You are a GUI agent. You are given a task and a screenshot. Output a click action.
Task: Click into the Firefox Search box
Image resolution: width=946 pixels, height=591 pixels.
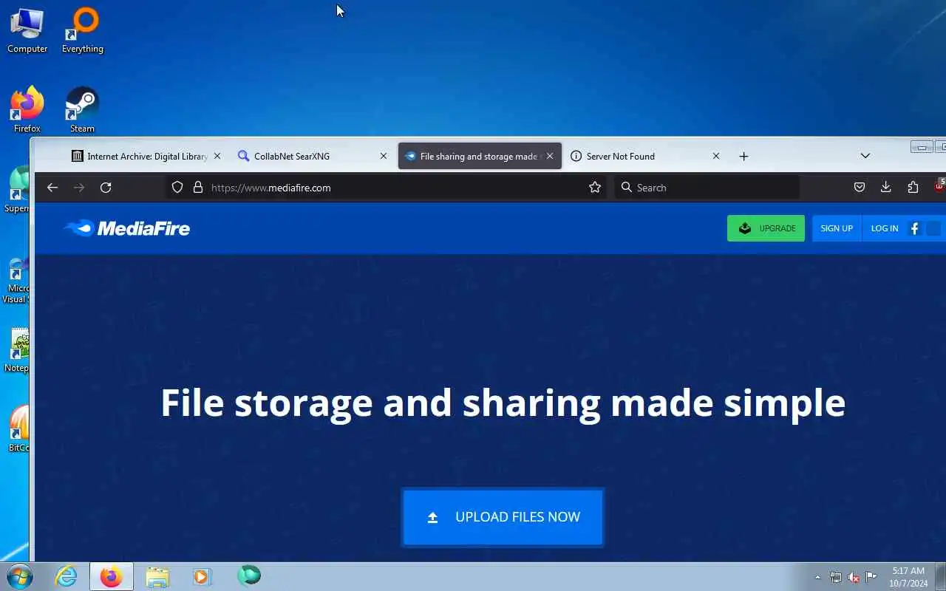click(707, 188)
